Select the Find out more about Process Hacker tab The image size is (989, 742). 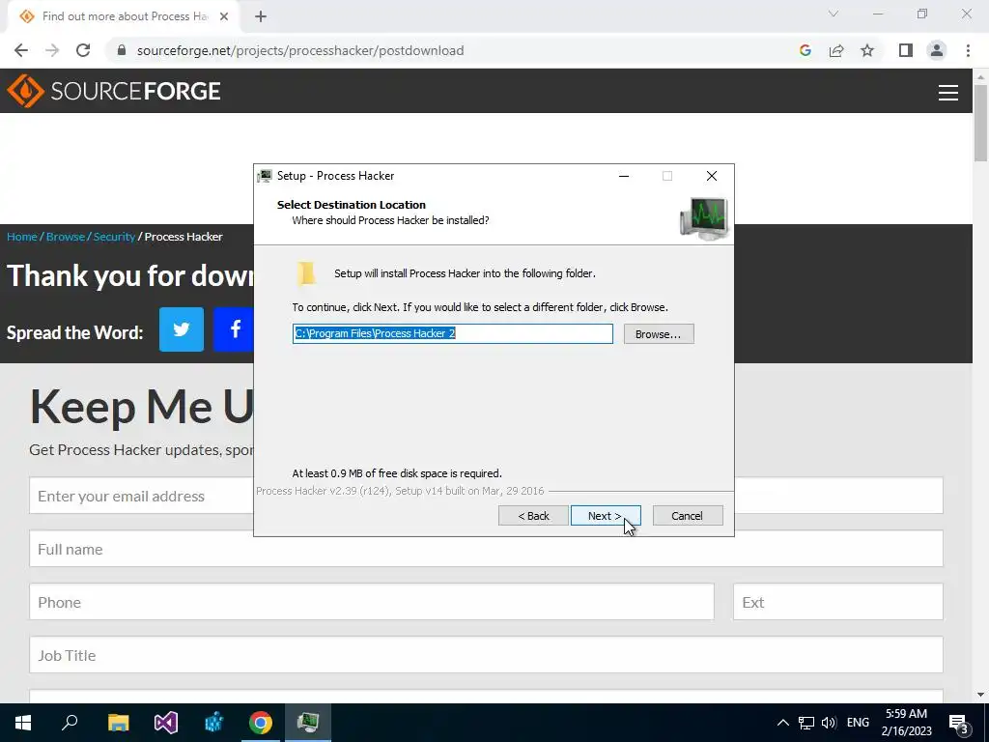[x=123, y=16]
